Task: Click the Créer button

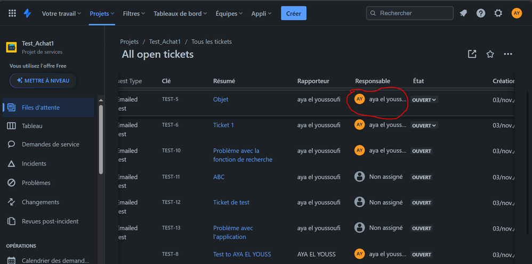Action: (294, 13)
